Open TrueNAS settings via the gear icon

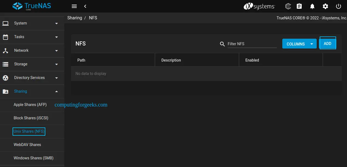click(325, 6)
